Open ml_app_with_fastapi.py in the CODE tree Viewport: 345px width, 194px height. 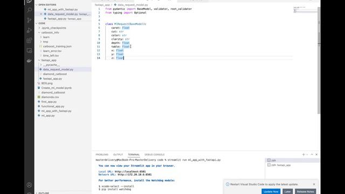(x=56, y=111)
